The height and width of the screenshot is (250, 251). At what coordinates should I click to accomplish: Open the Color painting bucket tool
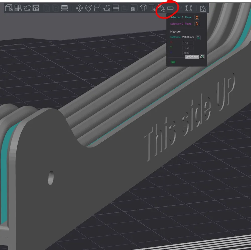click(161, 8)
